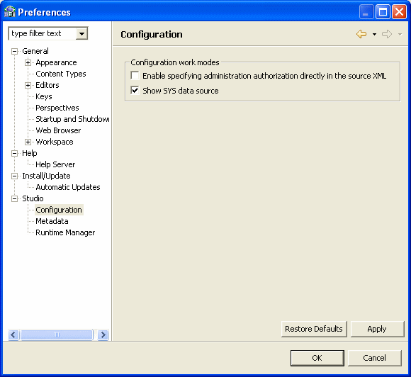Collapse the General tree node
This screenshot has height=377, width=411.
15,51
